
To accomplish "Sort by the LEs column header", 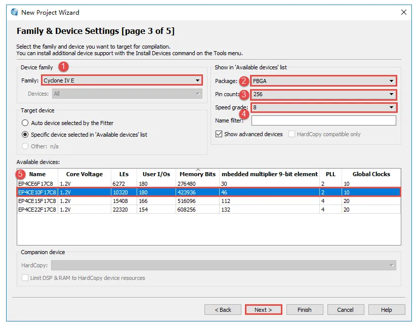I will 124,174.
